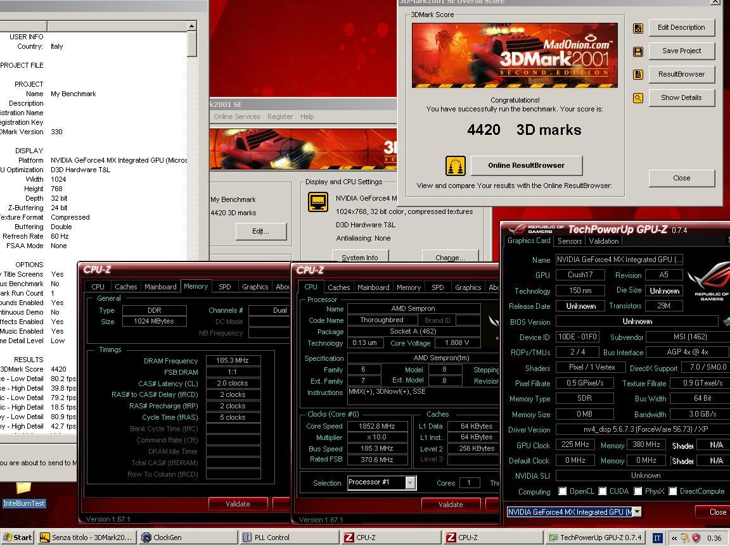Click the Edit Description icon

click(x=638, y=28)
